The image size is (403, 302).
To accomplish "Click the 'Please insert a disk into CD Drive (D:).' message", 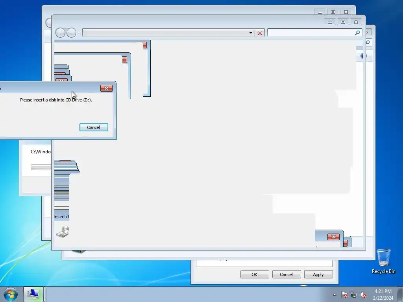I will [x=56, y=100].
